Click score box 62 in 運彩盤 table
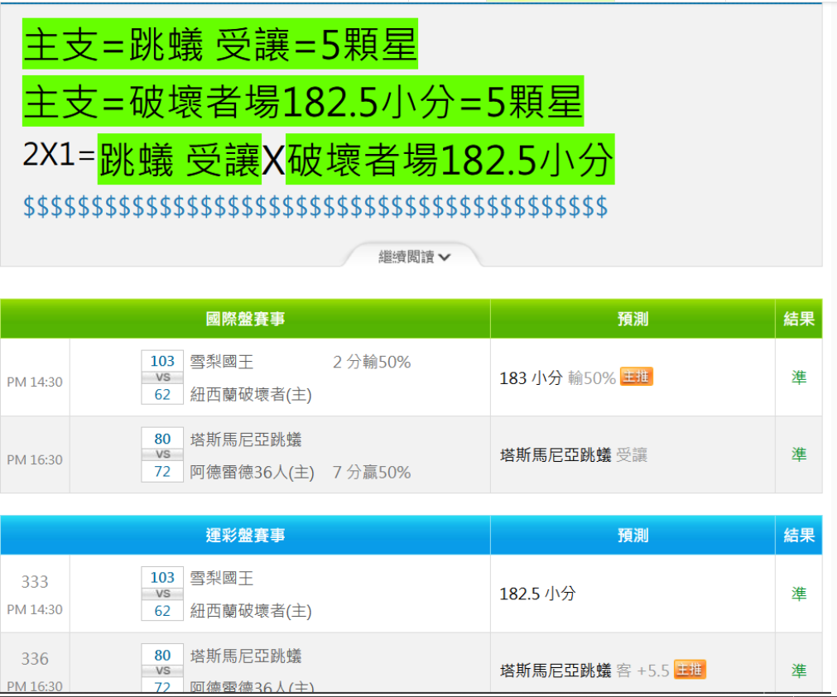Image resolution: width=837 pixels, height=697 pixels. (162, 611)
